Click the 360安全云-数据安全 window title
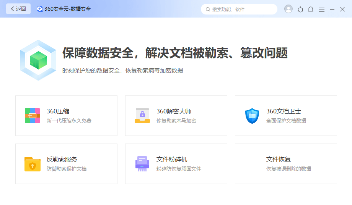Viewport: 352px width, 205px height. [x=68, y=9]
